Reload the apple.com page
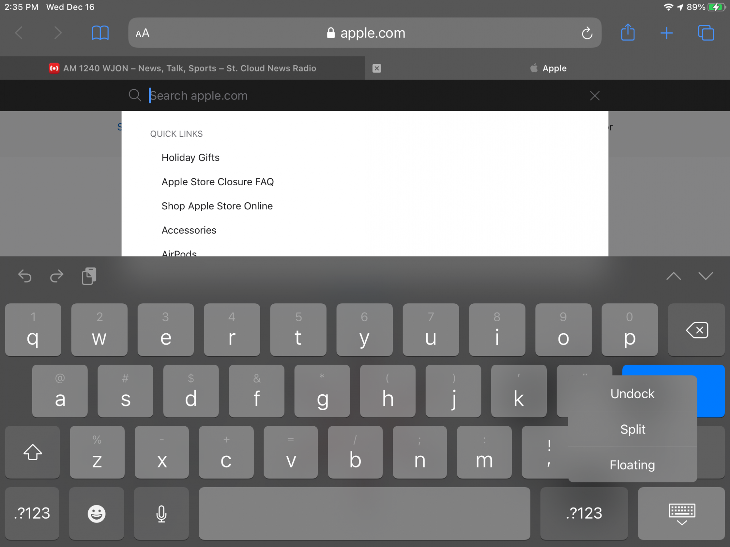The height and width of the screenshot is (547, 730). pyautogui.click(x=587, y=33)
